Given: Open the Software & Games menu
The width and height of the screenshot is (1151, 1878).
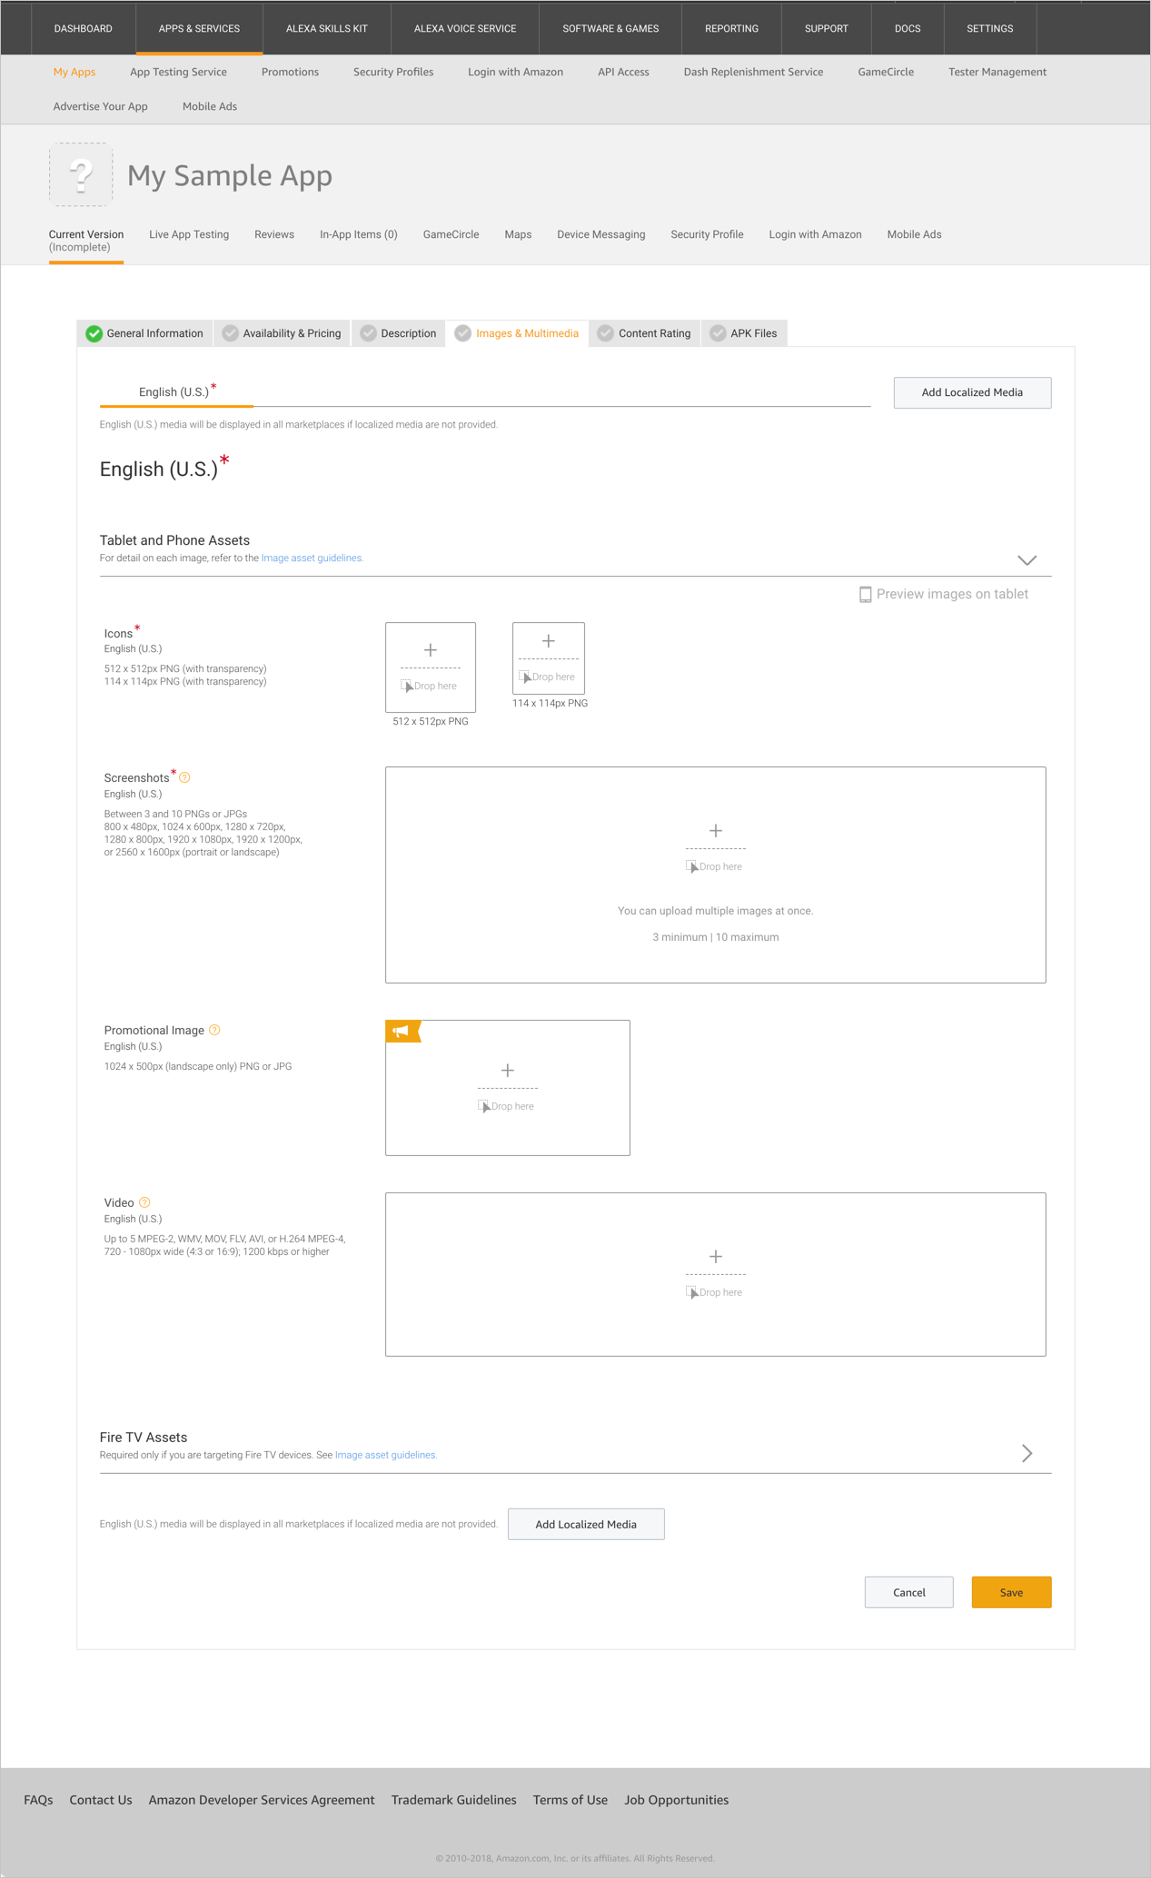Looking at the screenshot, I should [610, 28].
